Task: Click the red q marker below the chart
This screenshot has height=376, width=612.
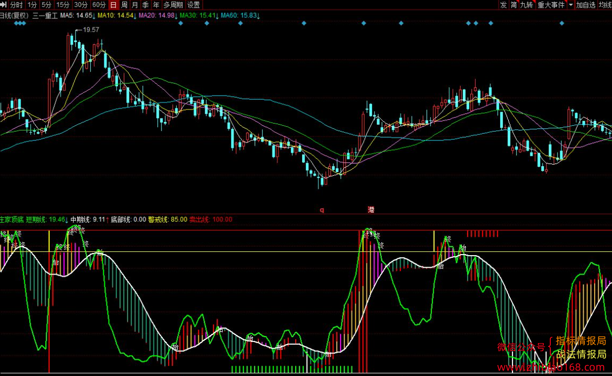Action: click(322, 210)
